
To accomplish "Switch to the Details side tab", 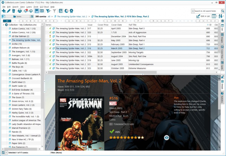I will 222,85.
